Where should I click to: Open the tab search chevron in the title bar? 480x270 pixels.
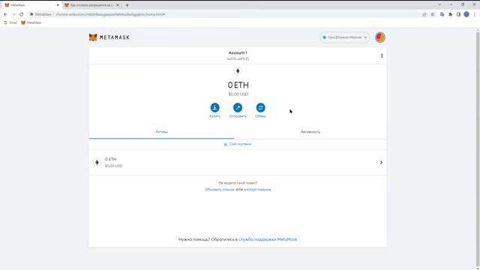pos(439,4)
